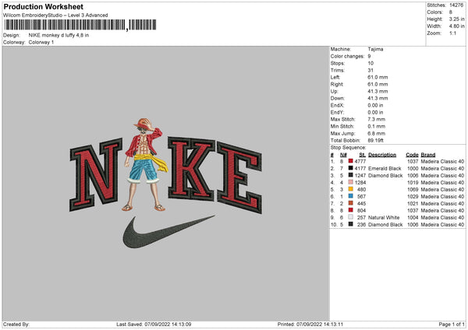Click the 'Brand' column header

point(428,155)
